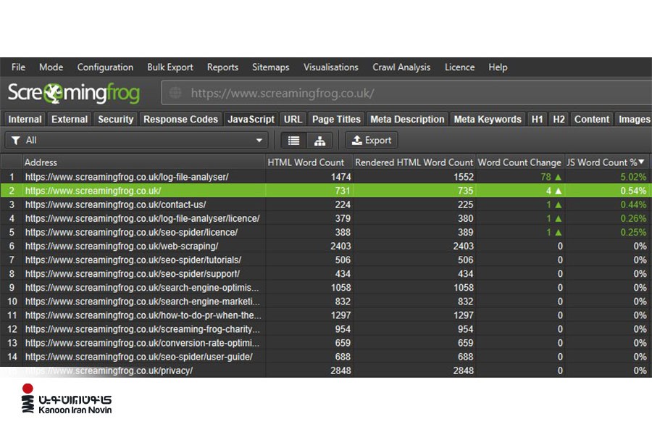Select the log-file-analyser/ row
Viewport: 652px width, 435px height.
click(127, 177)
